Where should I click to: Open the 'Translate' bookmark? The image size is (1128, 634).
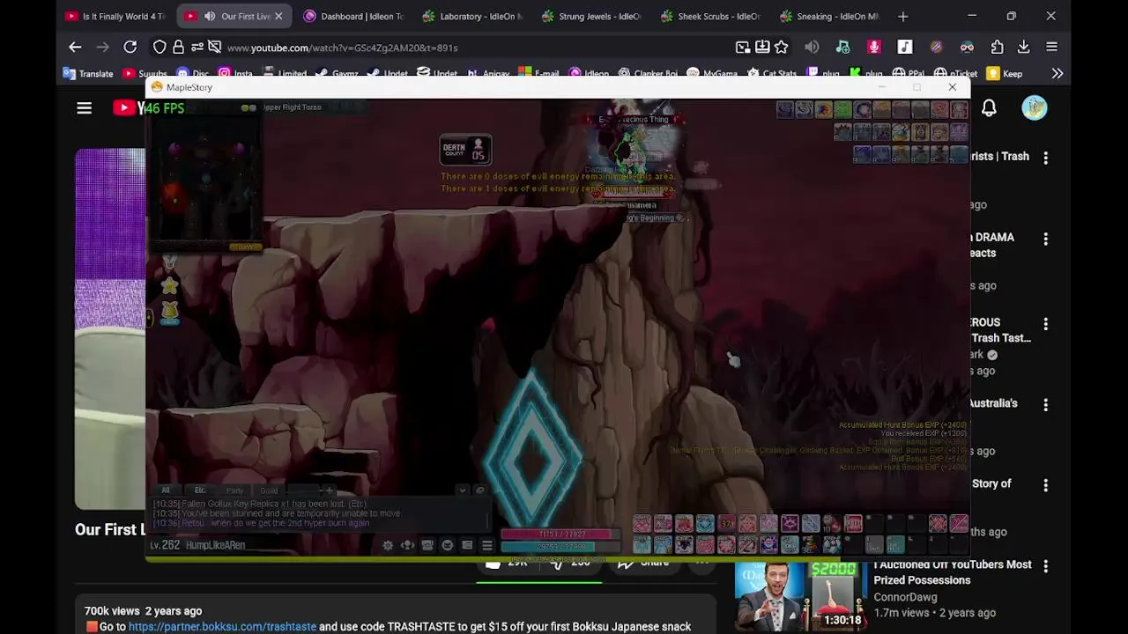point(88,74)
